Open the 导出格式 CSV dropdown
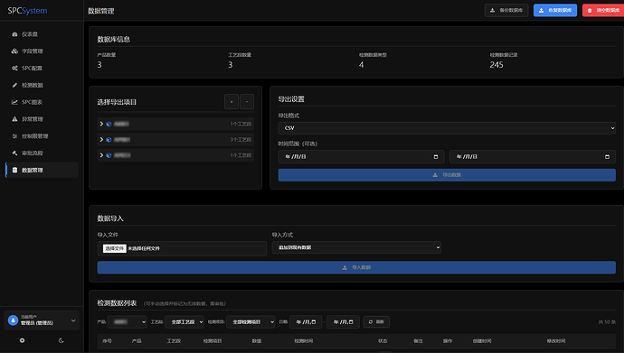The width and height of the screenshot is (624, 353). click(447, 128)
